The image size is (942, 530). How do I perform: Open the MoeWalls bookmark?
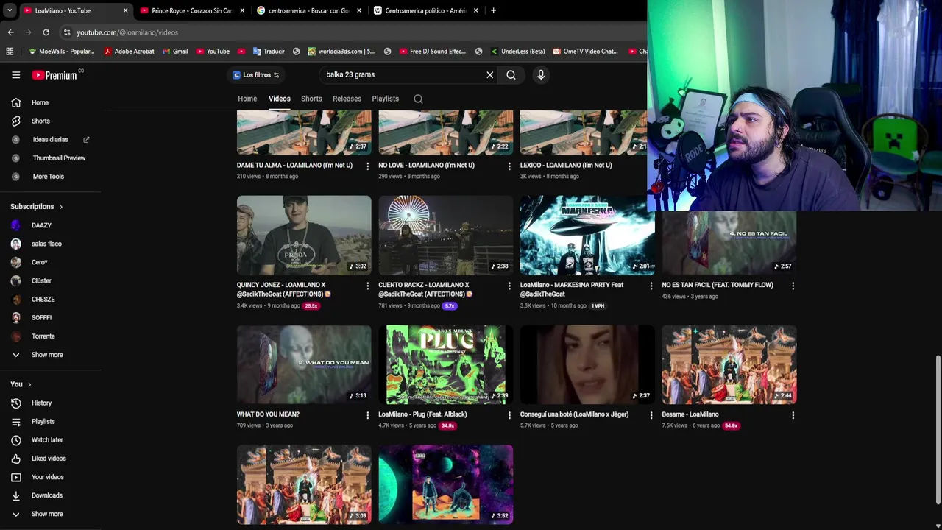pos(61,52)
